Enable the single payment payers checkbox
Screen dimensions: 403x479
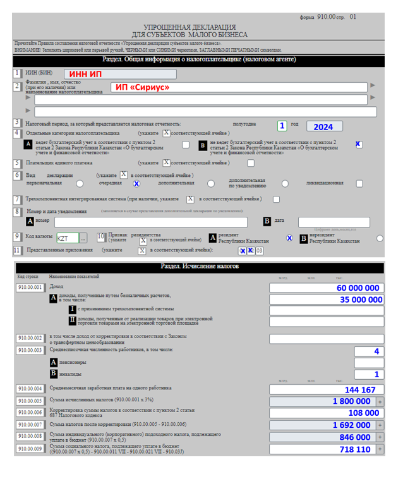251,163
